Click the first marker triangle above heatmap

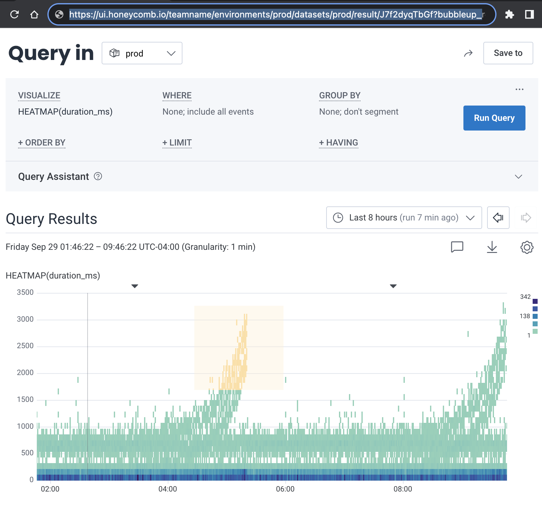click(135, 286)
